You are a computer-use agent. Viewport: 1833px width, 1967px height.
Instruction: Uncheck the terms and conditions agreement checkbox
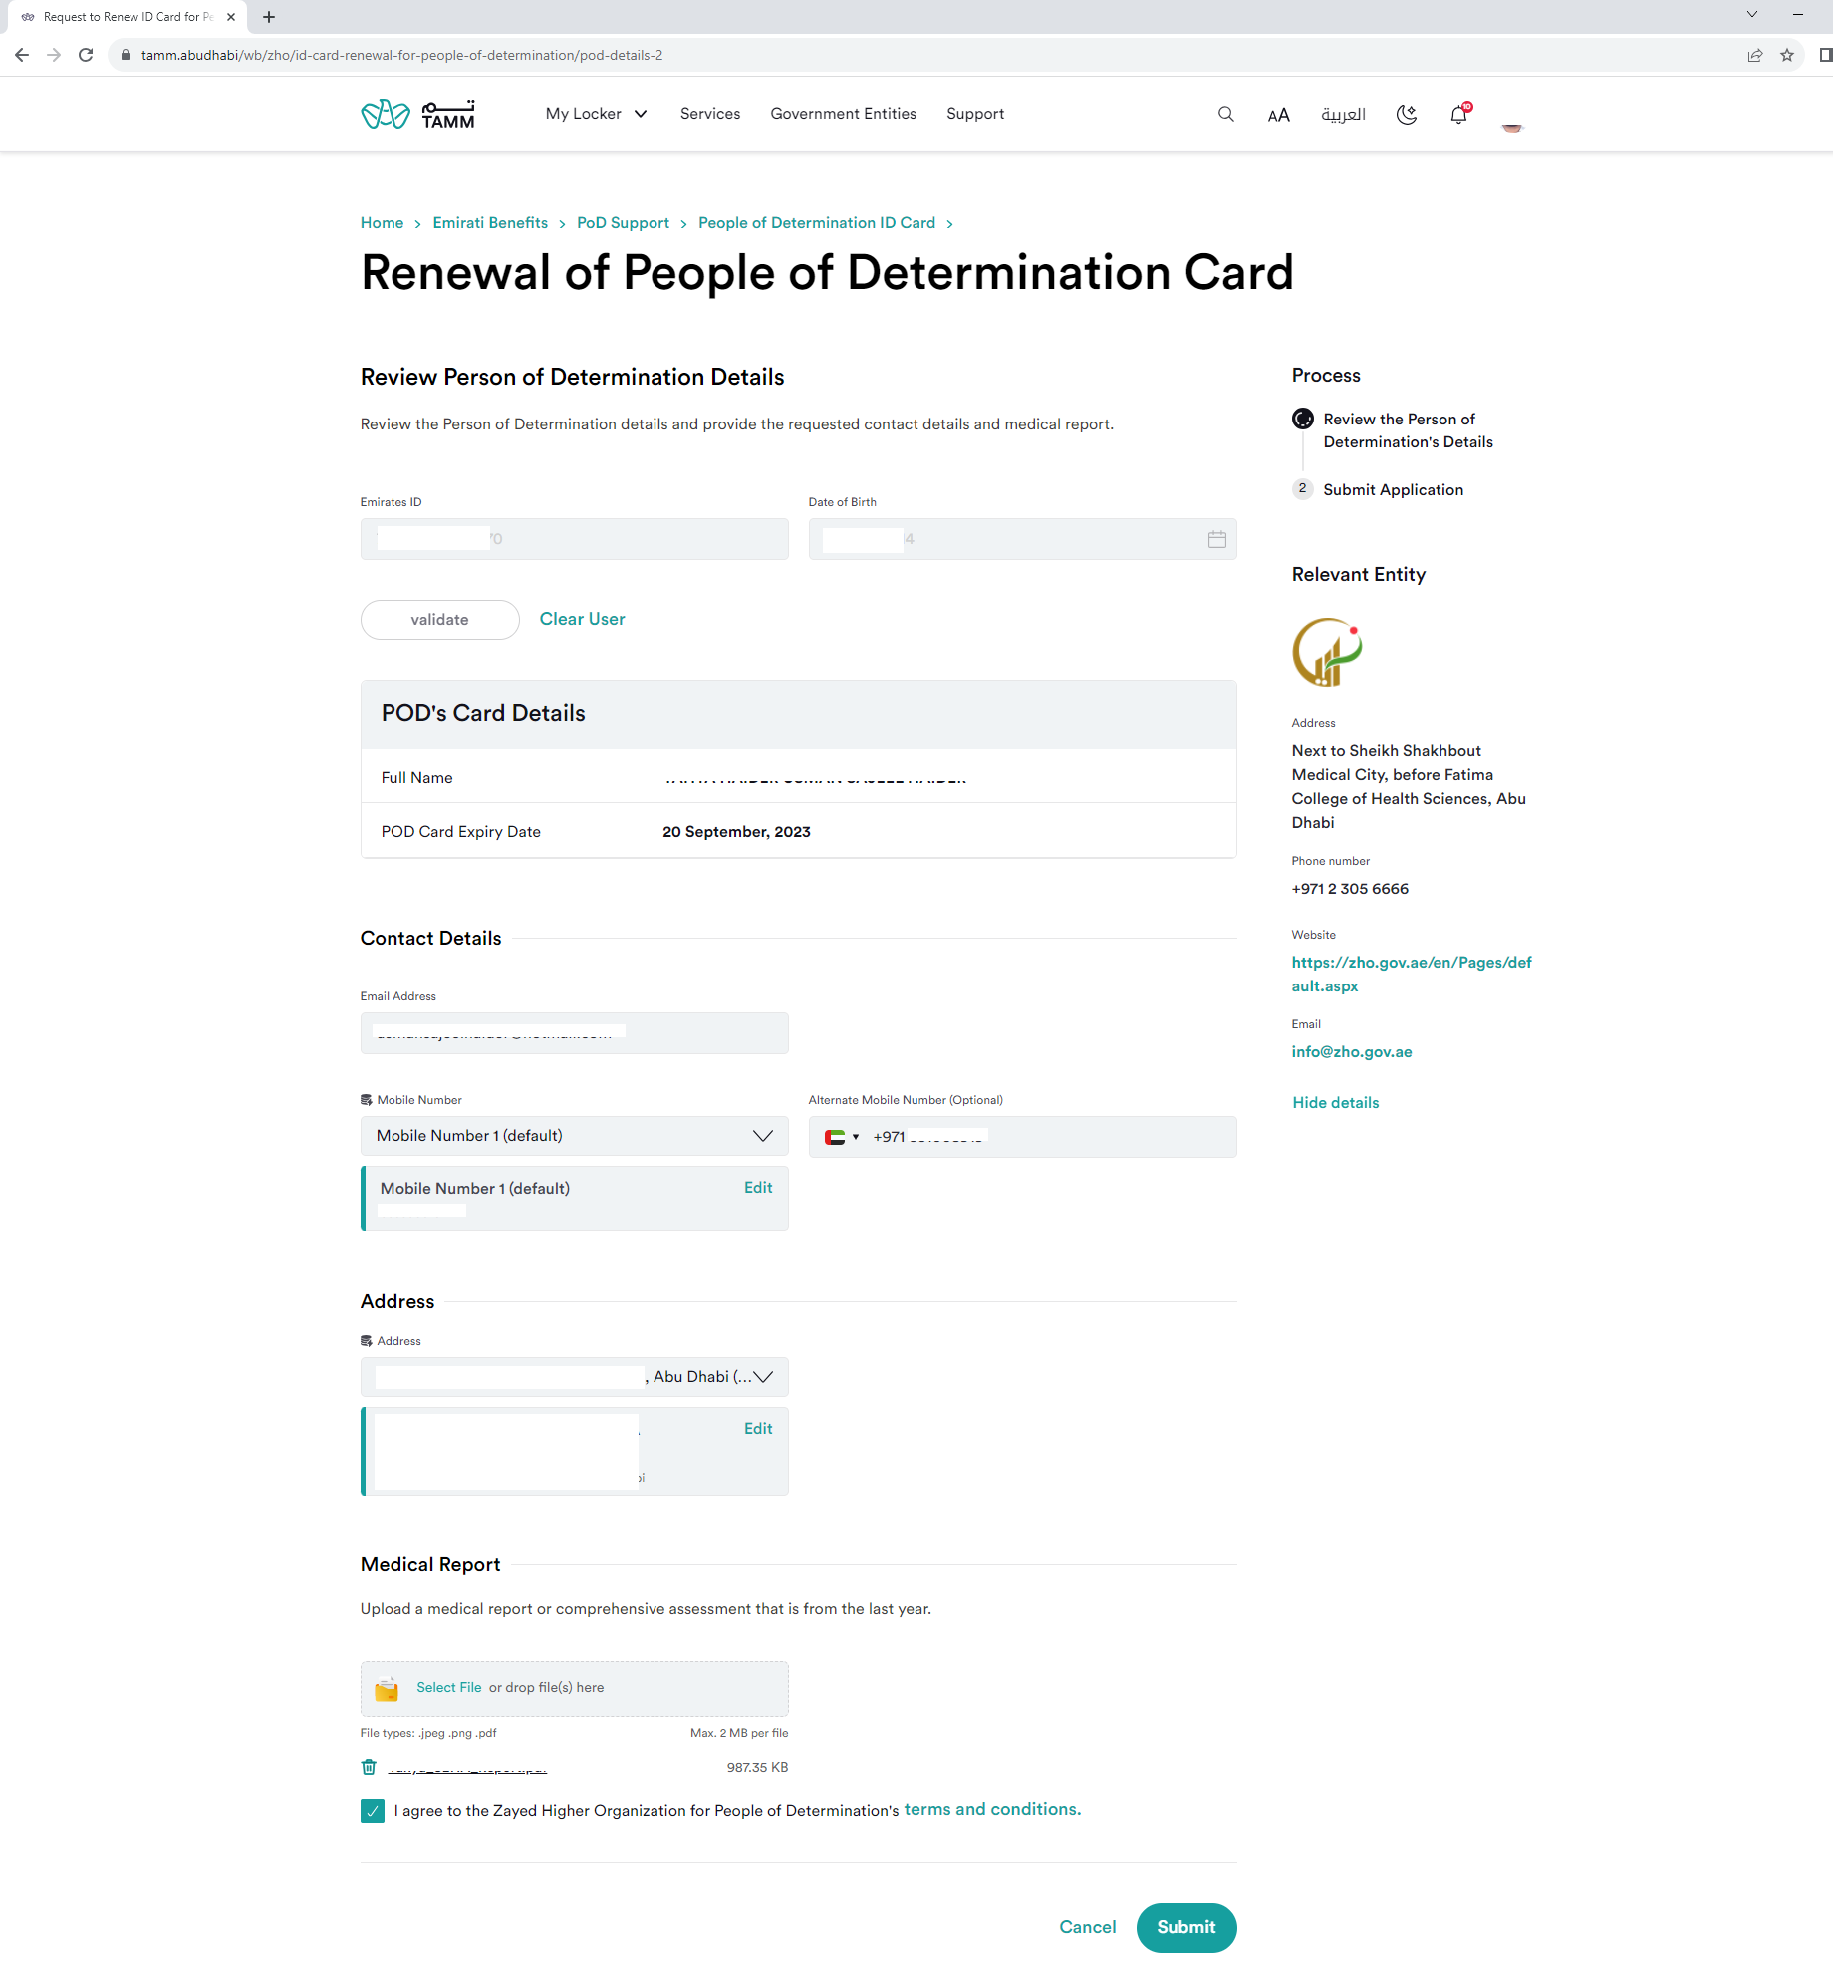[373, 1811]
